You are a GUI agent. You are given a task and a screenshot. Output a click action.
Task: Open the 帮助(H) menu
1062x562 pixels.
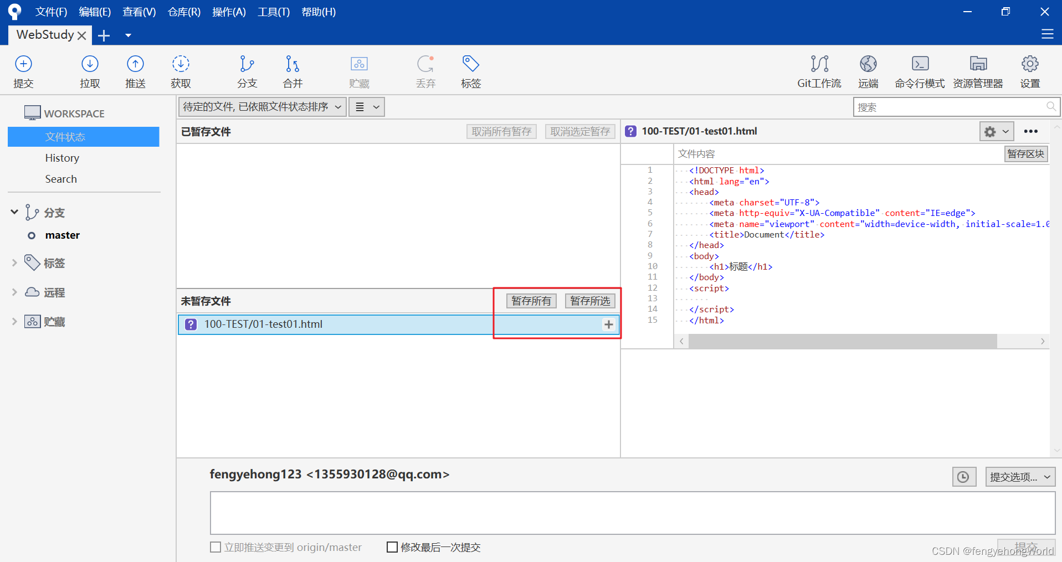[x=319, y=12]
